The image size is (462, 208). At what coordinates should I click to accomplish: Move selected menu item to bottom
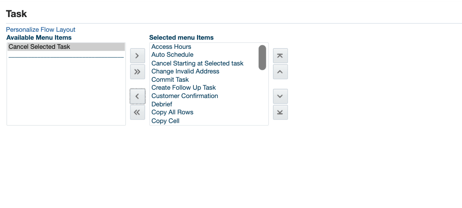(280, 112)
